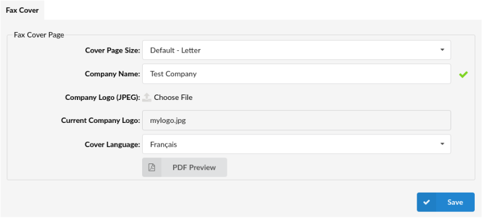
Task: Click the caret arrow in the Français selector
Action: click(442, 144)
